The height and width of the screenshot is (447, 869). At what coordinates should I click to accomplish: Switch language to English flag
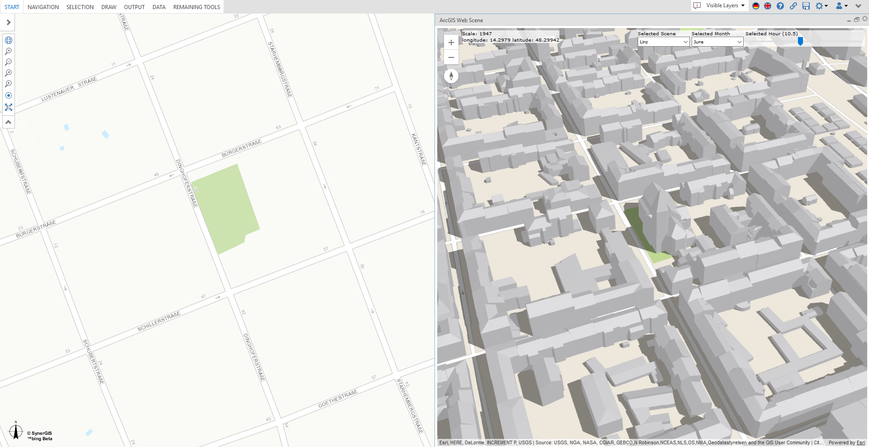767,6
